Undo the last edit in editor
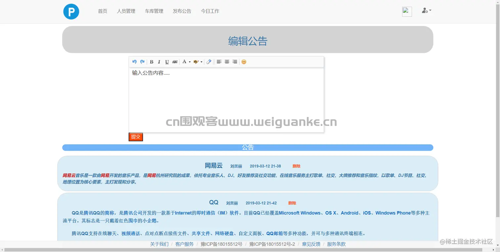The width and height of the screenshot is (500, 252). click(x=134, y=62)
